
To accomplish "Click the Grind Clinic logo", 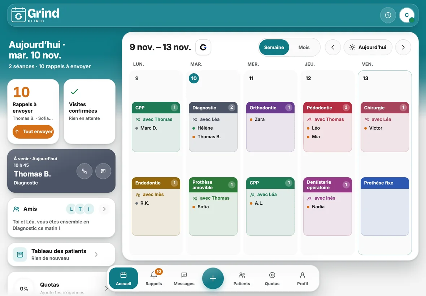I will click(x=35, y=15).
